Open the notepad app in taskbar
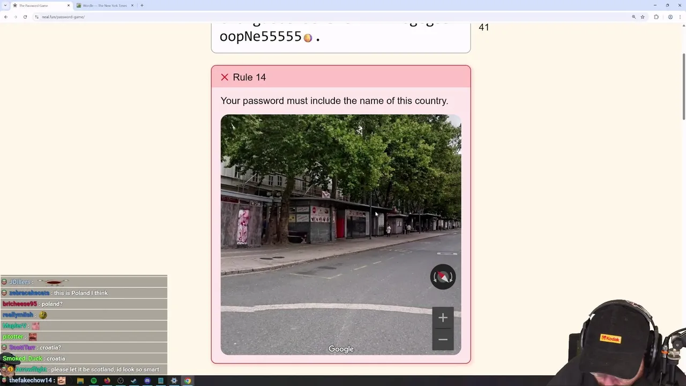 [x=161, y=381]
